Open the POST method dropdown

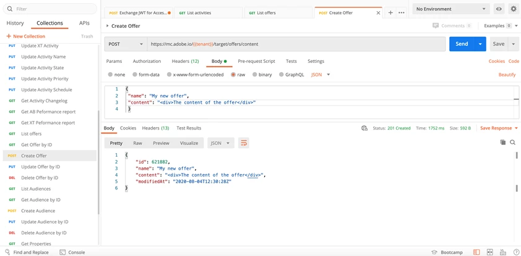pos(126,44)
